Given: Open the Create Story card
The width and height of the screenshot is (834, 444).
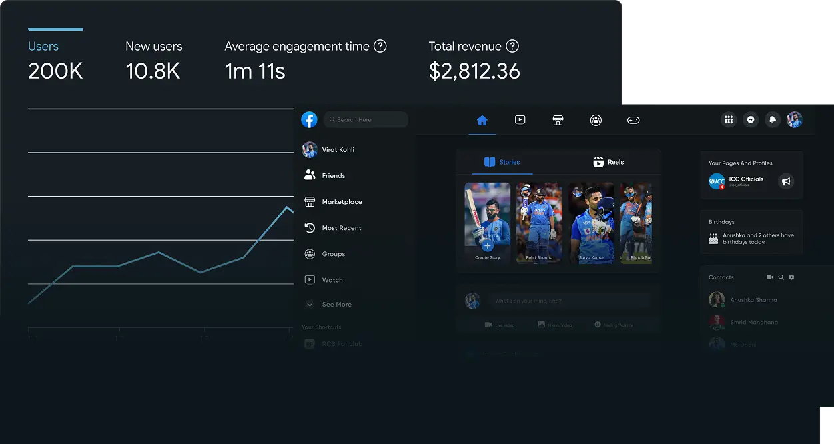Looking at the screenshot, I should (x=487, y=223).
